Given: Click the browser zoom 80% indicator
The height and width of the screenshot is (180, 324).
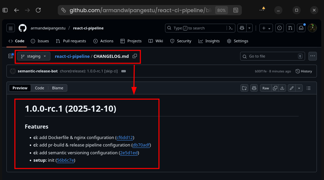Looking at the screenshot, I should pyautogui.click(x=222, y=10).
